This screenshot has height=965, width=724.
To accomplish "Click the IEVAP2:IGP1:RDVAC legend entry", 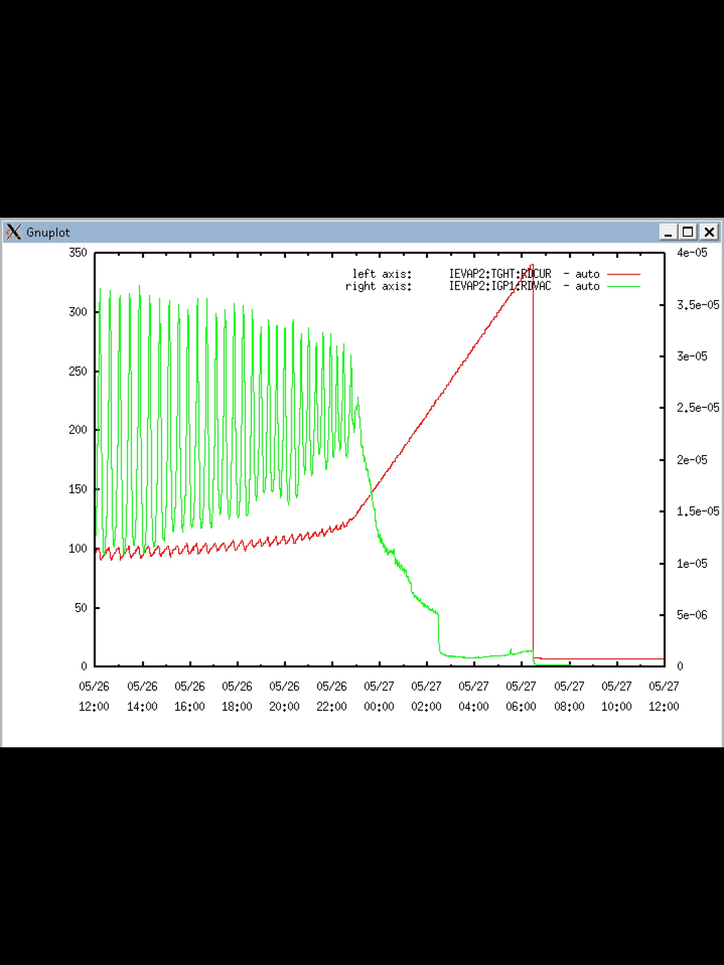I will pyautogui.click(x=500, y=286).
